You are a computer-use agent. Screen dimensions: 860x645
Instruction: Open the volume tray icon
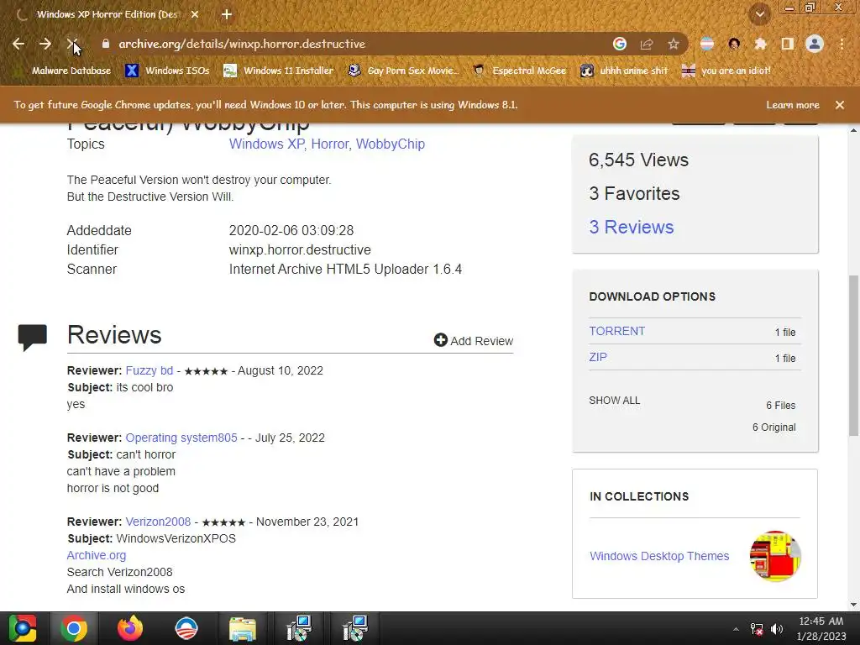777,629
